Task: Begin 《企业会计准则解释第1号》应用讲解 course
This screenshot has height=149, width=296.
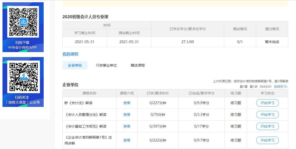Action: (x=268, y=140)
